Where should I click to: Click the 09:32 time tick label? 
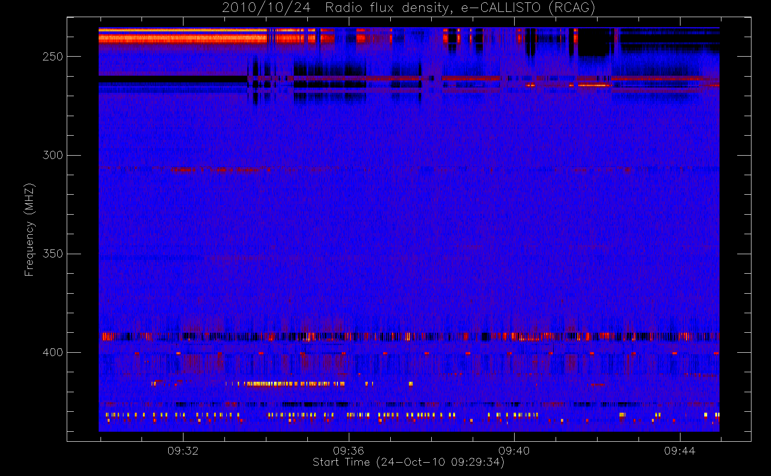(183, 451)
